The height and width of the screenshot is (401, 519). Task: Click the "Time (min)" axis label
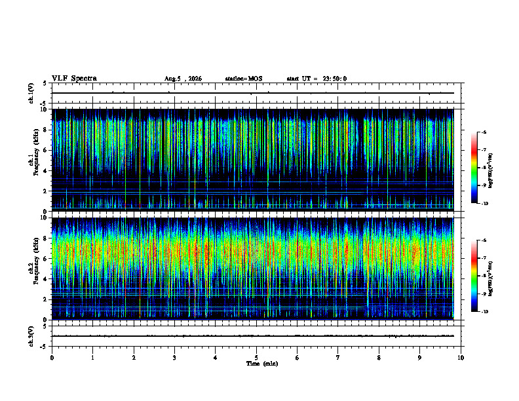[262, 364]
